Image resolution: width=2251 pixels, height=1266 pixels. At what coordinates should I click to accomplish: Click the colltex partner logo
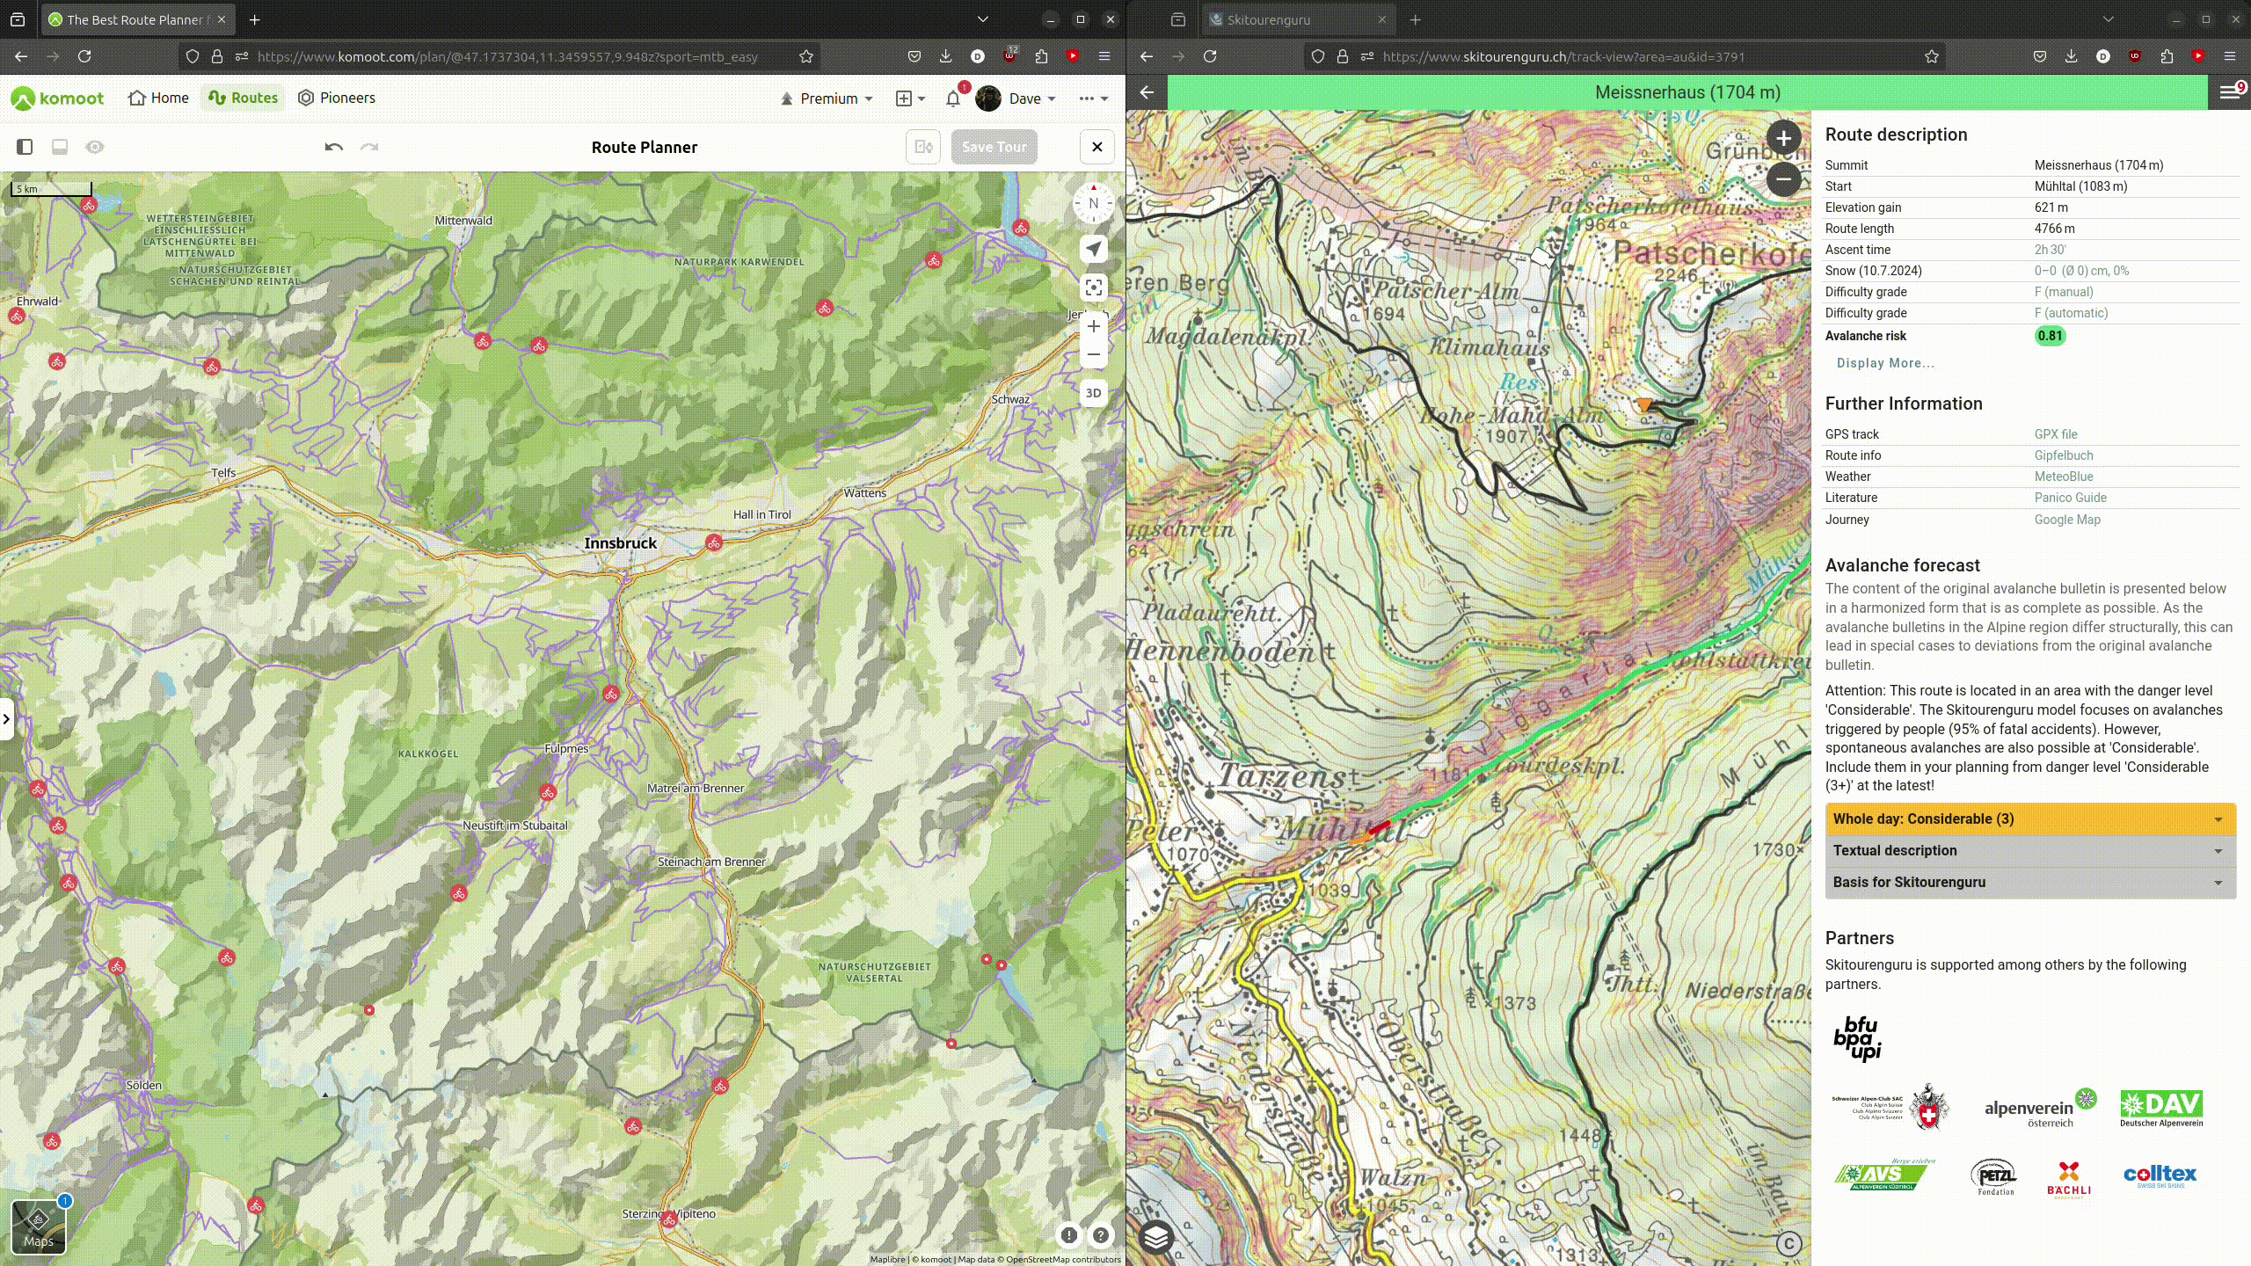pyautogui.click(x=2160, y=1176)
